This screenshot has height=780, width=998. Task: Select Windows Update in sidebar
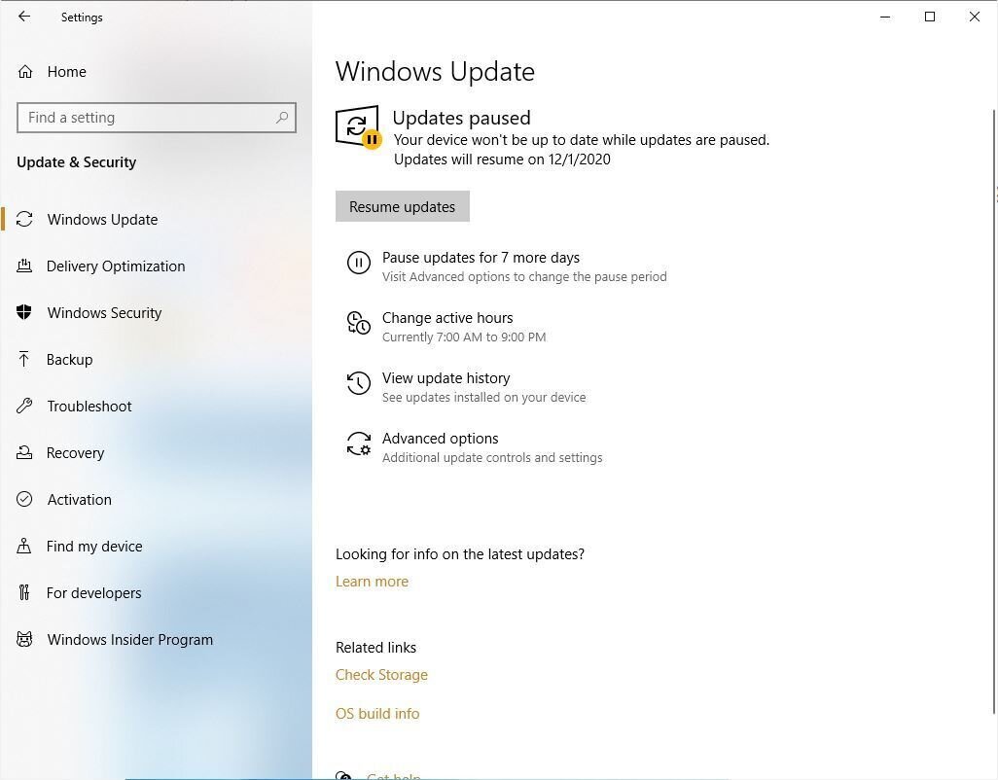coord(102,220)
